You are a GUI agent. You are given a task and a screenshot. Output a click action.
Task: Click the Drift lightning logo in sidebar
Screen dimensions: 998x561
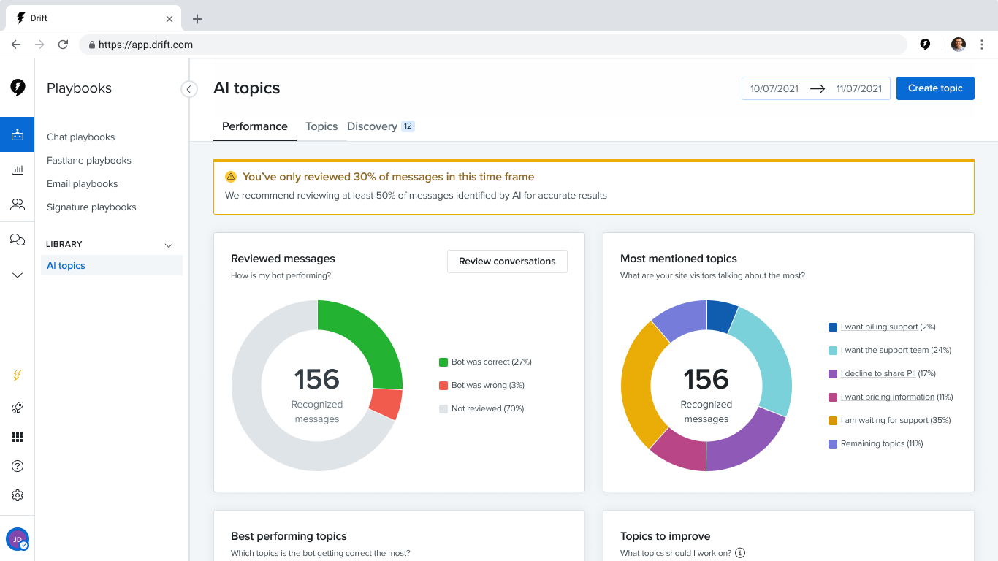(x=18, y=88)
